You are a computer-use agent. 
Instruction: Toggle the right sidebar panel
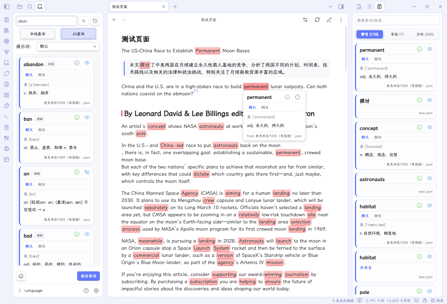[x=341, y=7]
